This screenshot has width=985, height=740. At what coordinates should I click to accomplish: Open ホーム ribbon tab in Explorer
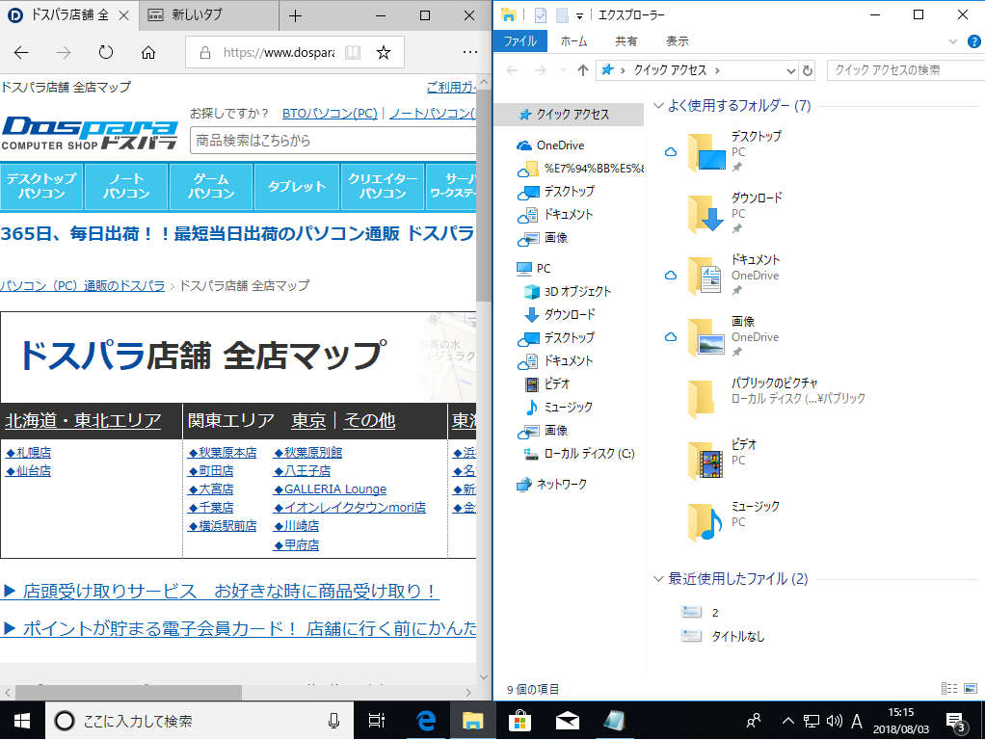tap(573, 41)
